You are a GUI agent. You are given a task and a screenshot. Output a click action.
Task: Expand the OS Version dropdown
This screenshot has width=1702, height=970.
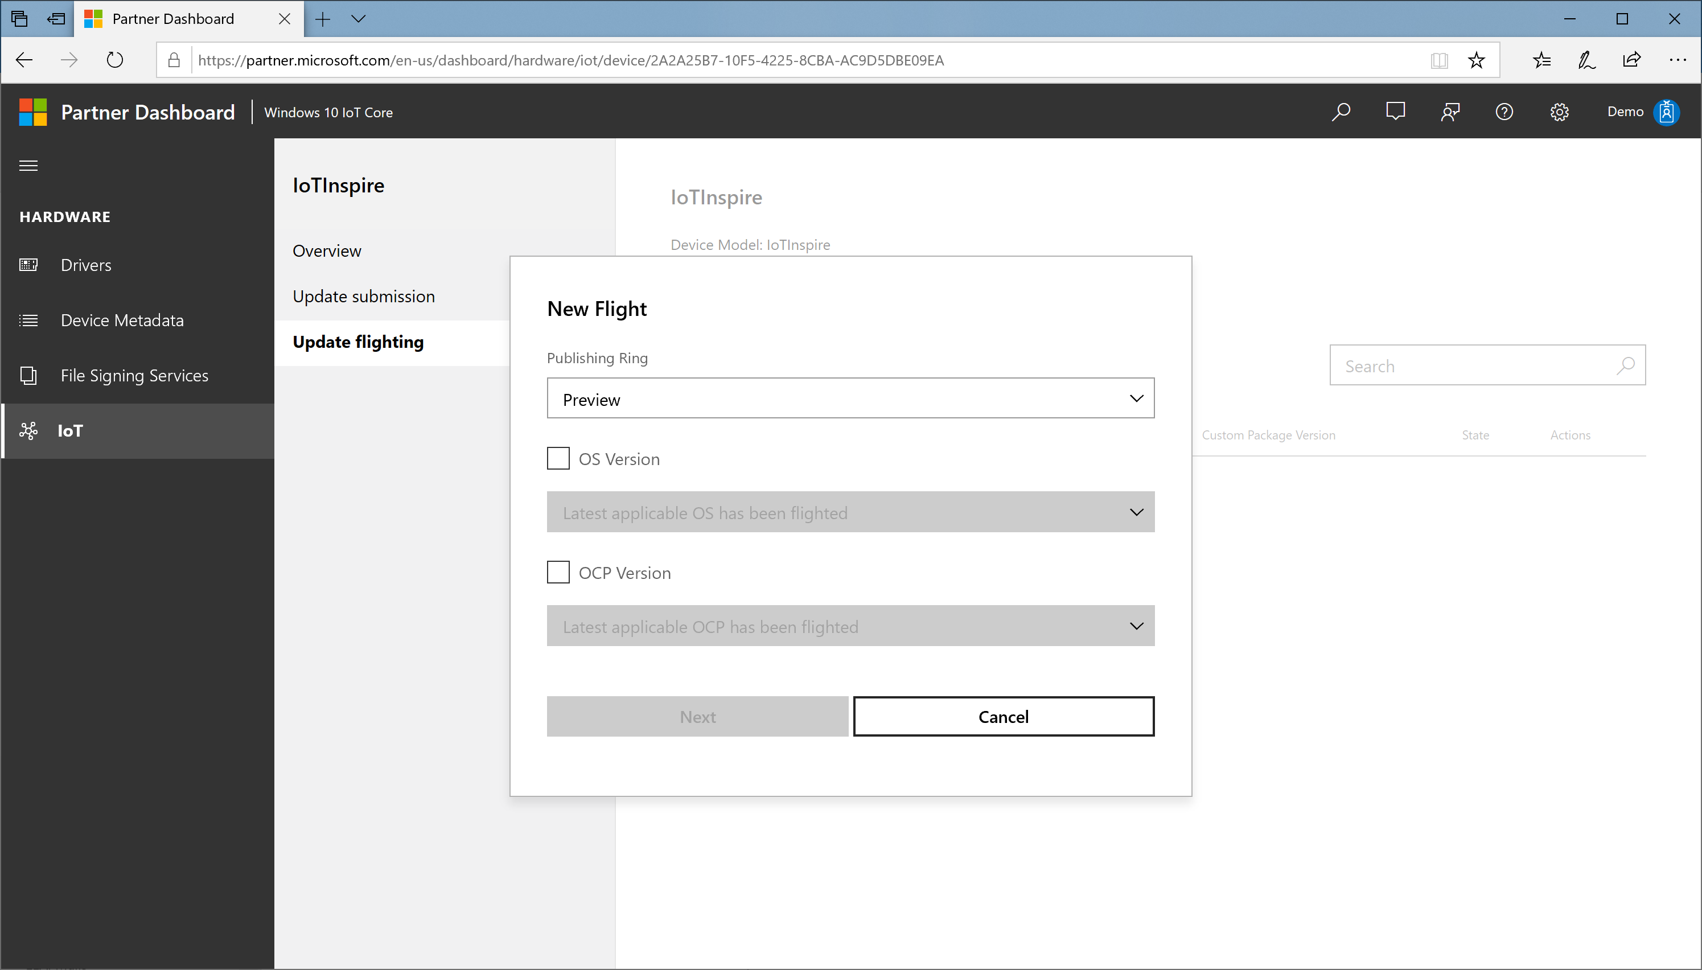click(x=851, y=512)
